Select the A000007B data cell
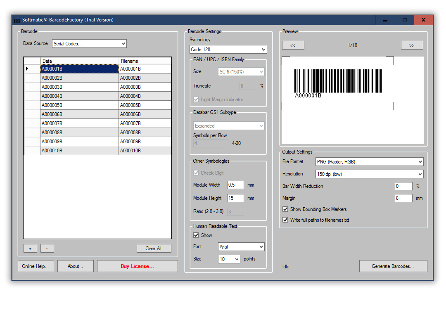446x322 pixels. (79, 123)
